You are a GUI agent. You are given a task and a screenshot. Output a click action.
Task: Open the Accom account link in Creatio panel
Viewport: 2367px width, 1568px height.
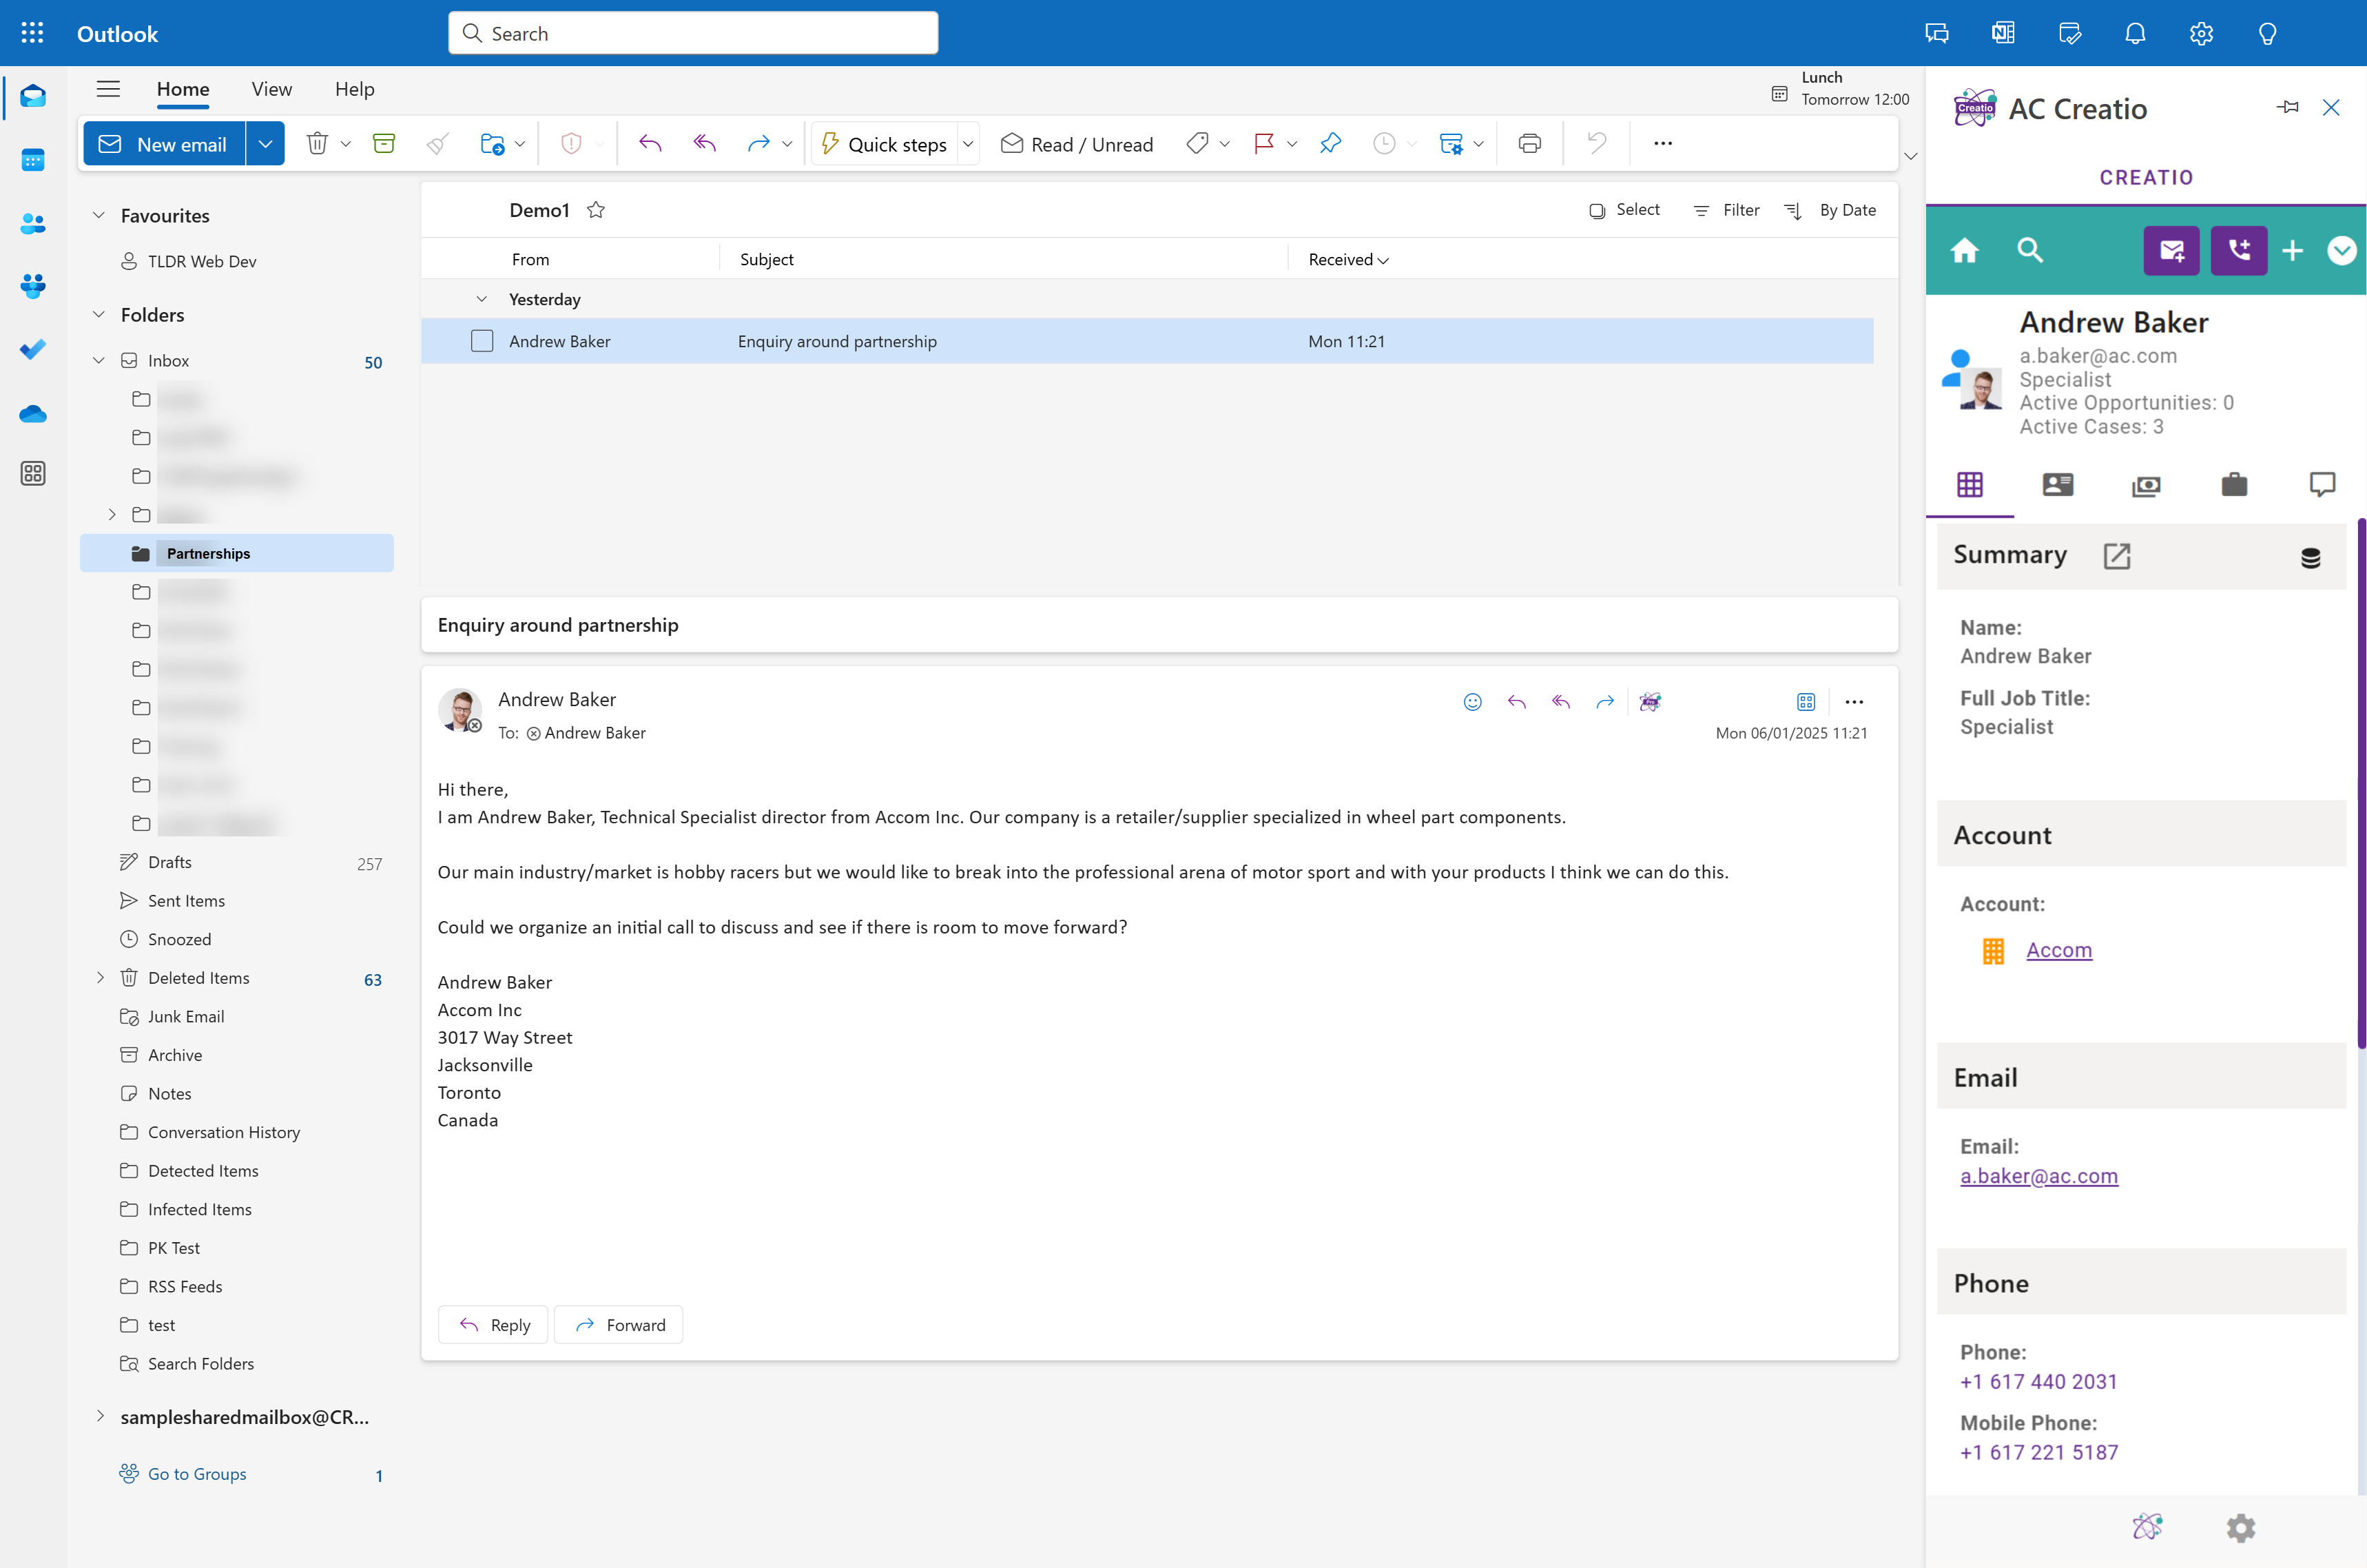coord(2059,950)
